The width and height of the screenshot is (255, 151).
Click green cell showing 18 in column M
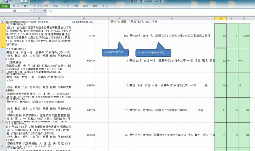click(221, 85)
